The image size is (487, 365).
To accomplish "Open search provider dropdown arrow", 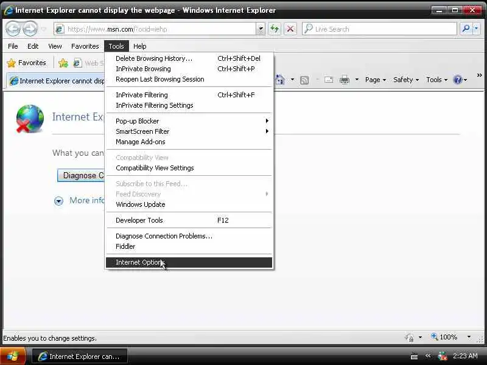I will pos(477,29).
